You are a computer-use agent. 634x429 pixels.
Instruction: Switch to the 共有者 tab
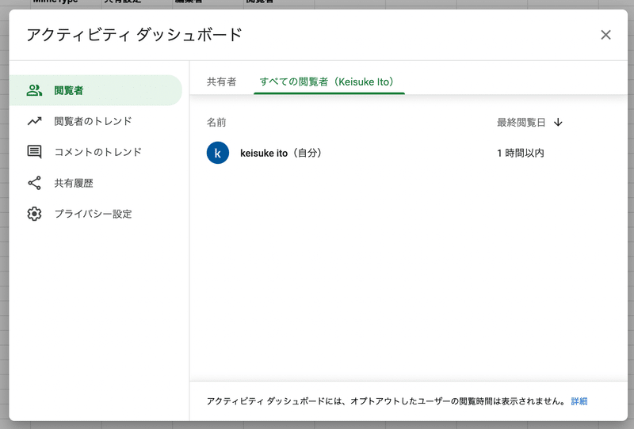click(x=222, y=82)
